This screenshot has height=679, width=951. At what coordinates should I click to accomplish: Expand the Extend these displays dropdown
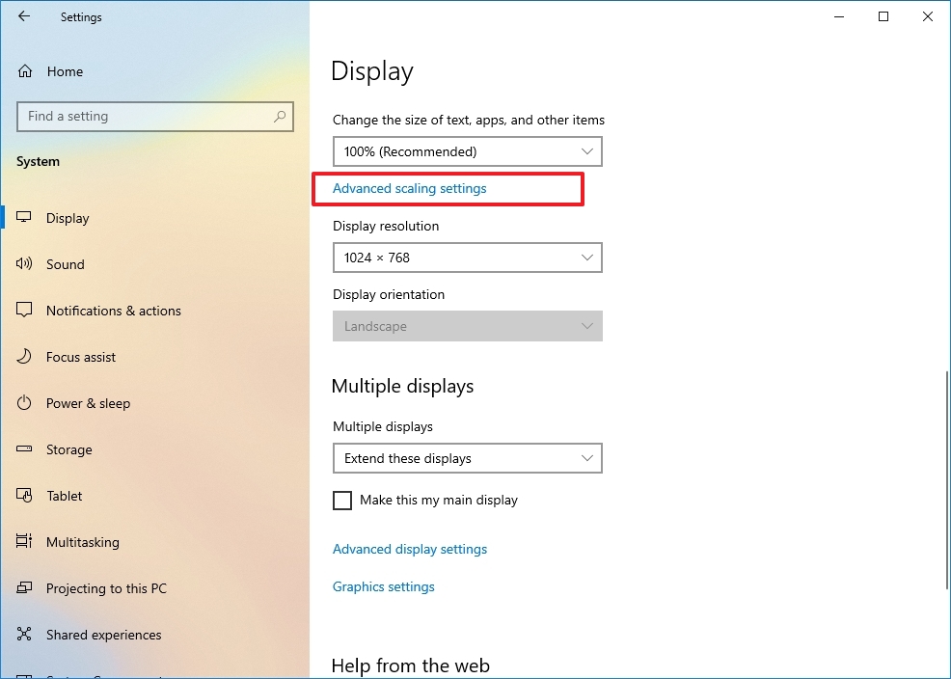coord(468,458)
